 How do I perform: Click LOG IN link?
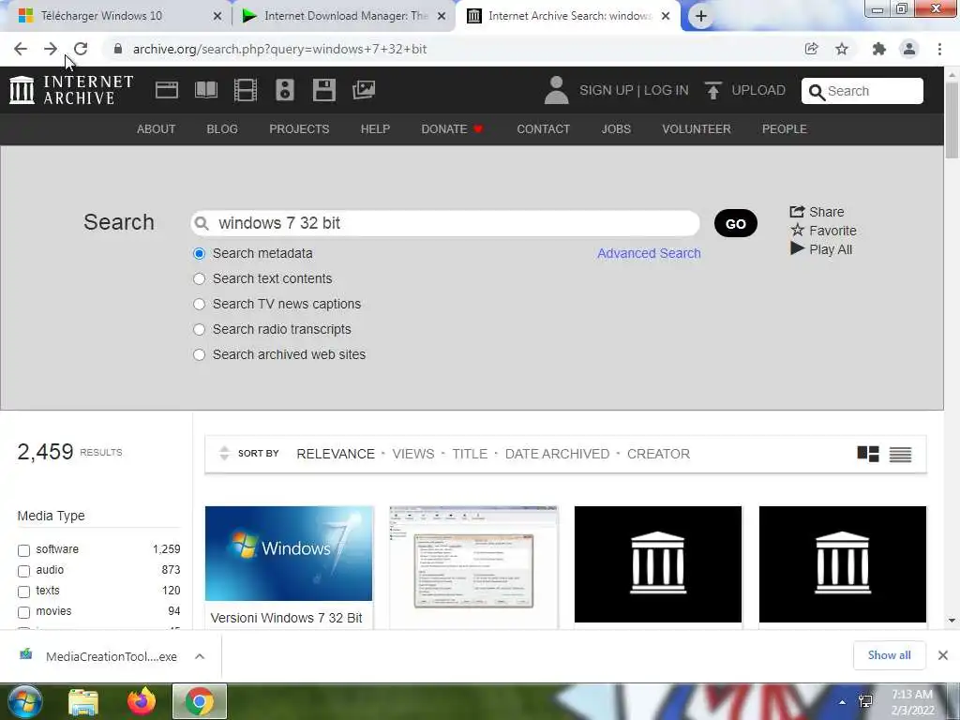coord(667,91)
